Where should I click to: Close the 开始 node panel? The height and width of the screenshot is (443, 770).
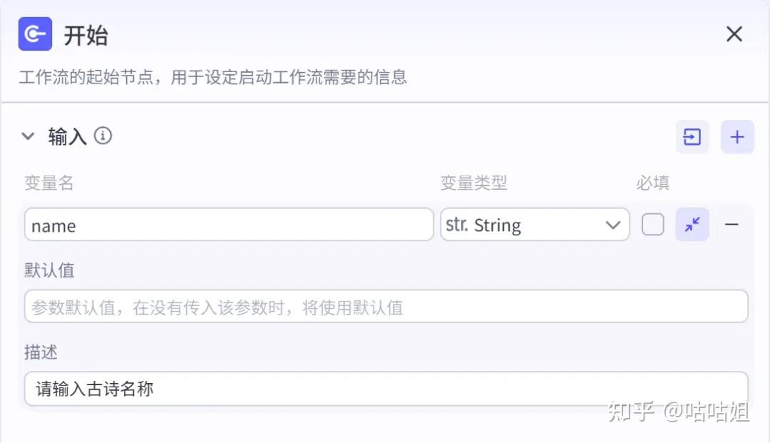coord(734,34)
